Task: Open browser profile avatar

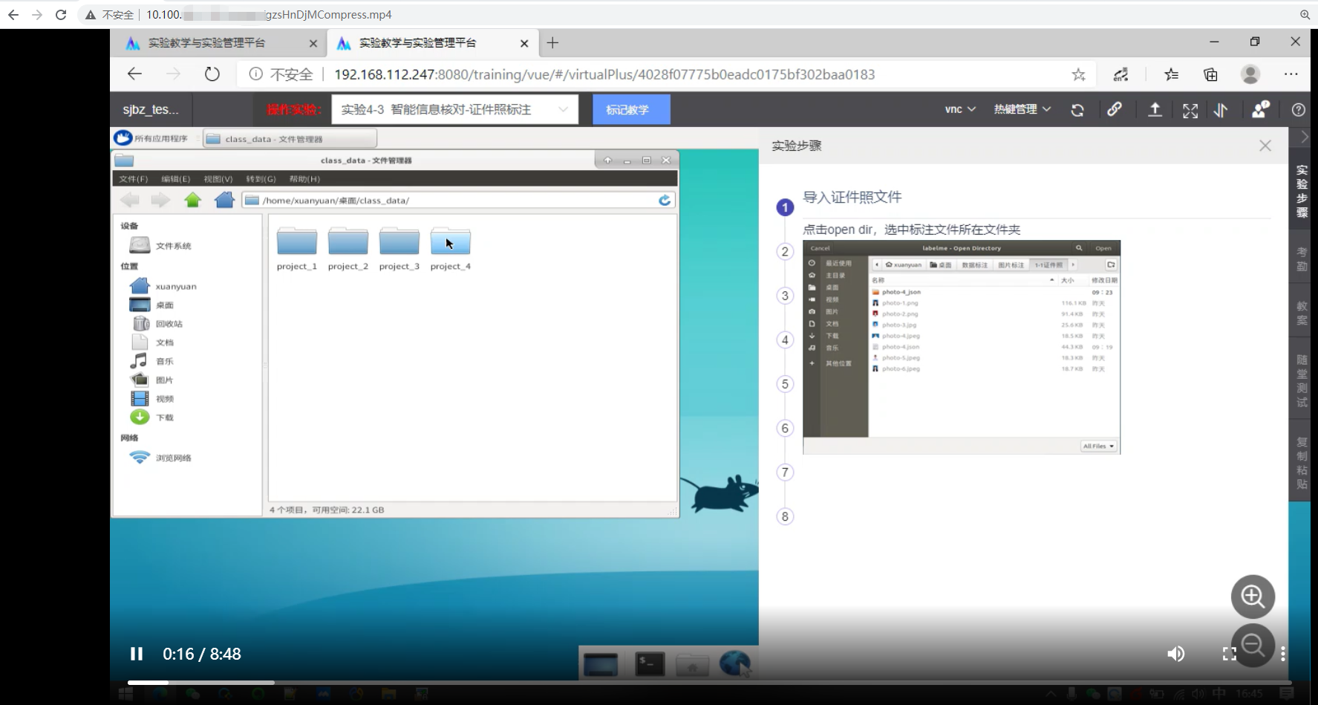Action: (1250, 74)
